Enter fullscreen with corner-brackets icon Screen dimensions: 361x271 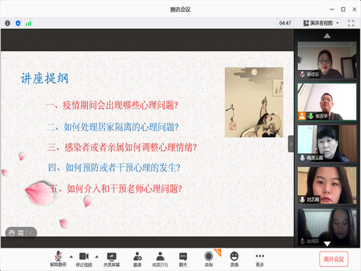click(351, 23)
